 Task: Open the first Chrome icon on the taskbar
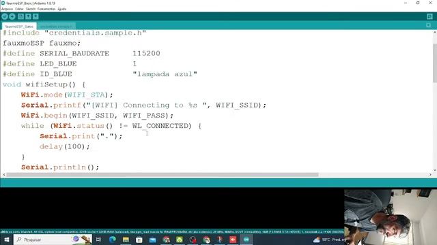(x=166, y=240)
